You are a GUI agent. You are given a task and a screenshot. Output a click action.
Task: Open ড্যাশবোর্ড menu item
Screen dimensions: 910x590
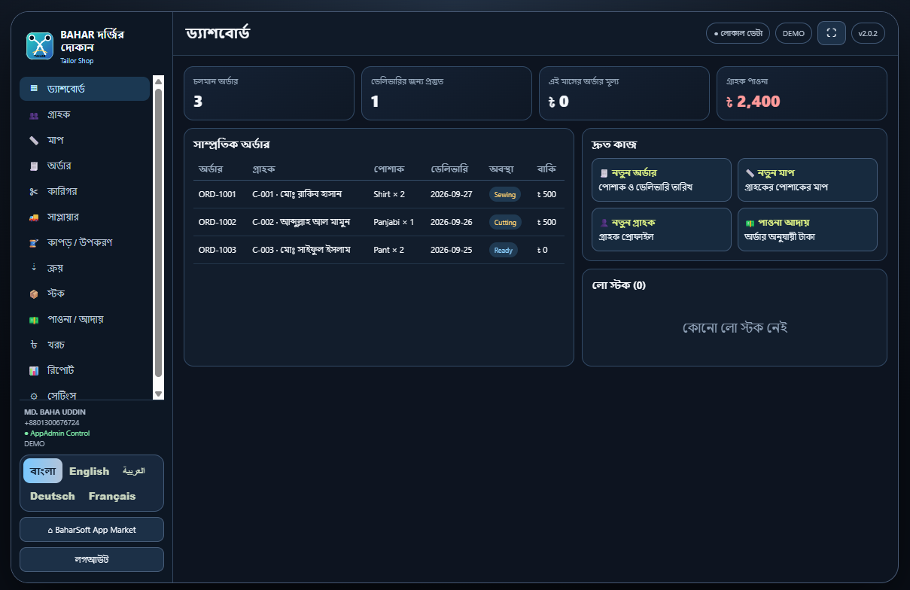(84, 89)
